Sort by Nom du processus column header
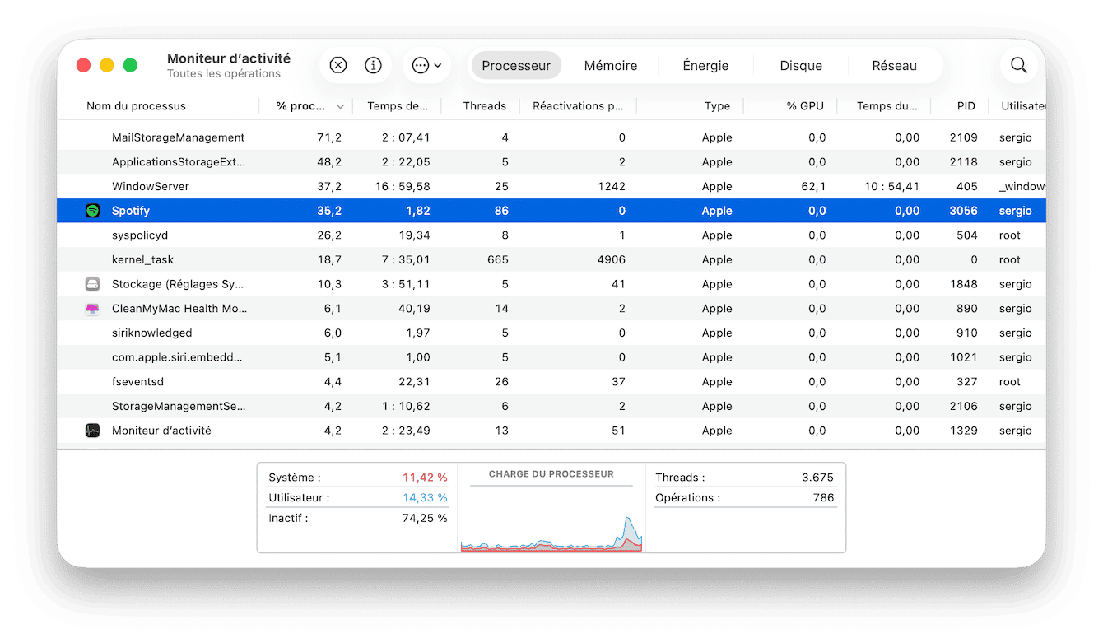This screenshot has height=643, width=1103. [137, 106]
